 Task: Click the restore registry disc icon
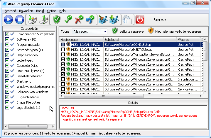pos(44,20)
